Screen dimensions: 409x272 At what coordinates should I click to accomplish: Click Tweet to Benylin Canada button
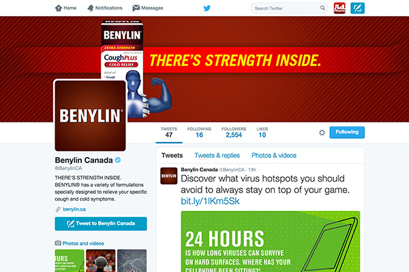point(101,224)
